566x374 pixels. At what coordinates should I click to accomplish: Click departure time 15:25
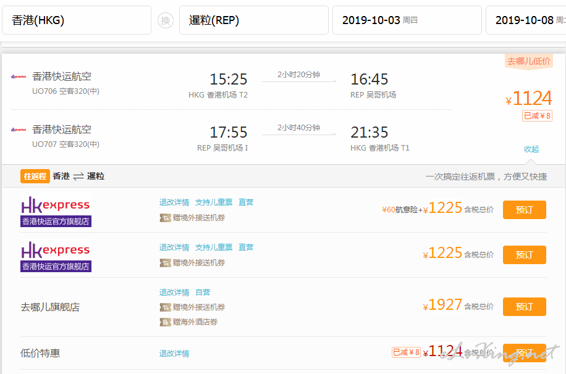point(229,80)
